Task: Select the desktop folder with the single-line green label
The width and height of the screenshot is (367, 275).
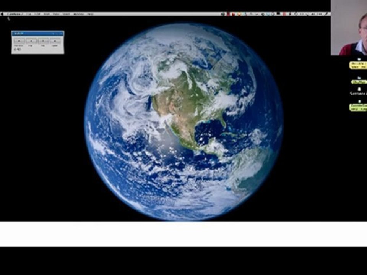Action: 359,81
